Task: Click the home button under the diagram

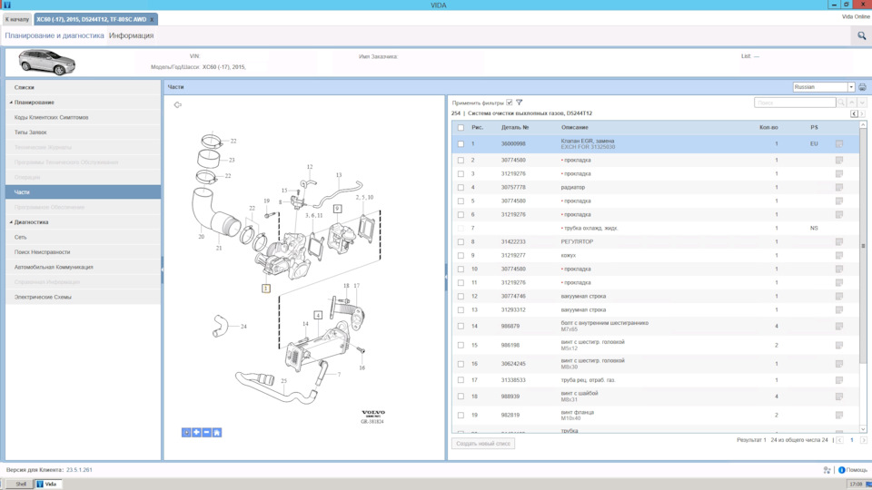Action: [217, 433]
